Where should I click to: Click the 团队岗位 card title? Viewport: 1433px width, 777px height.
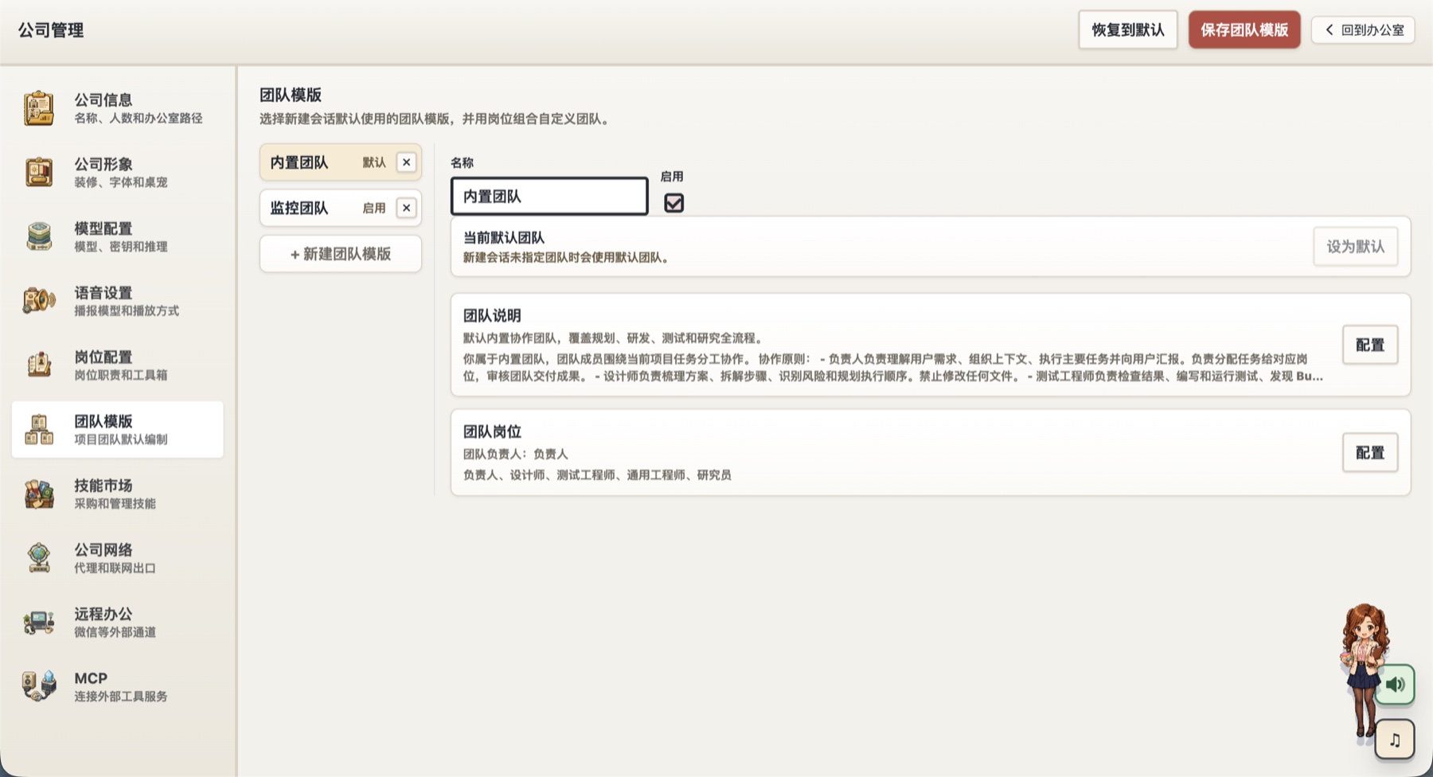(x=492, y=431)
